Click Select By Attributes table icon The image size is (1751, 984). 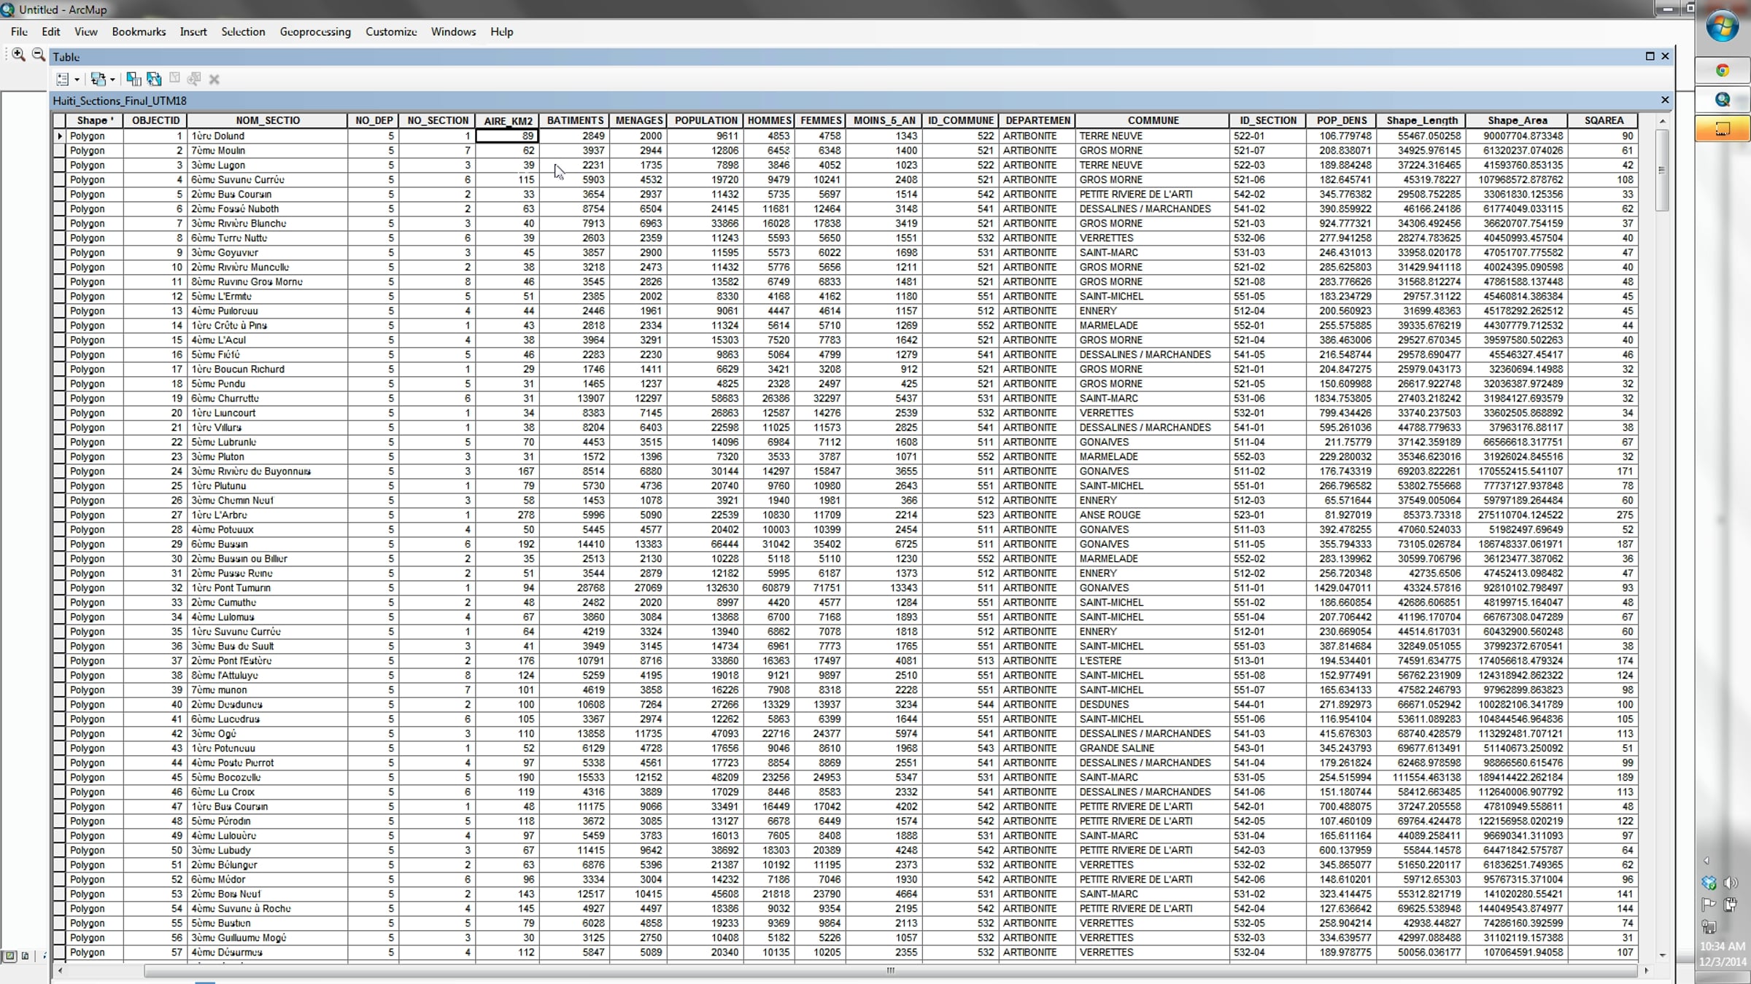[134, 79]
